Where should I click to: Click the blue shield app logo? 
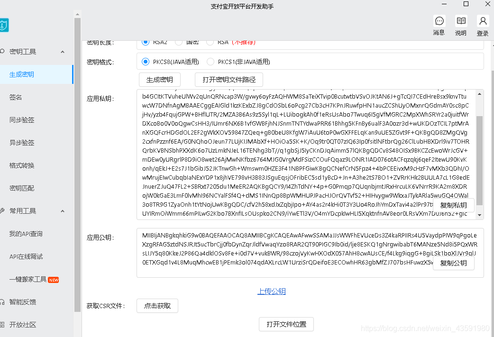4,25
